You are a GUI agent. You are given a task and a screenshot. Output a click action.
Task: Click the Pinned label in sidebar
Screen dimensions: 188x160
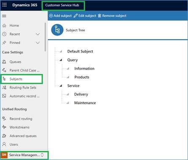15,43
